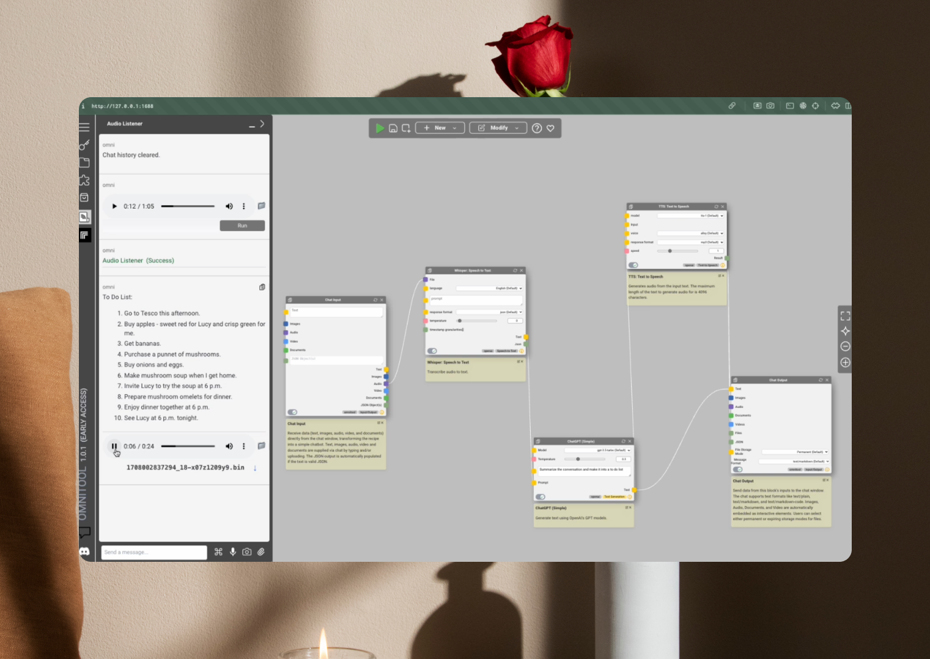Copy the To Do List message

(x=262, y=287)
